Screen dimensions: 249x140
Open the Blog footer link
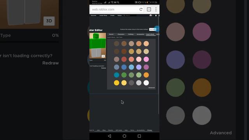pos(104,130)
